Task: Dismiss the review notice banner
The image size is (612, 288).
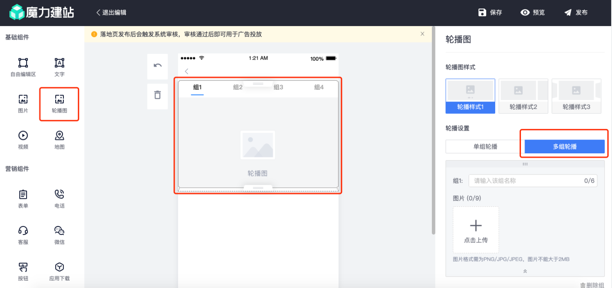Action: 422,33
